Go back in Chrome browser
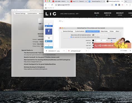 (46, 5)
